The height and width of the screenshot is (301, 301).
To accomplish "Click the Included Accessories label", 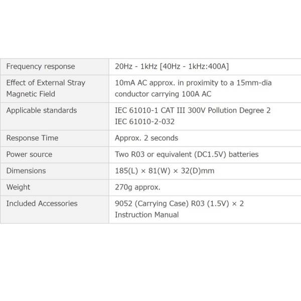I will 42,204.
